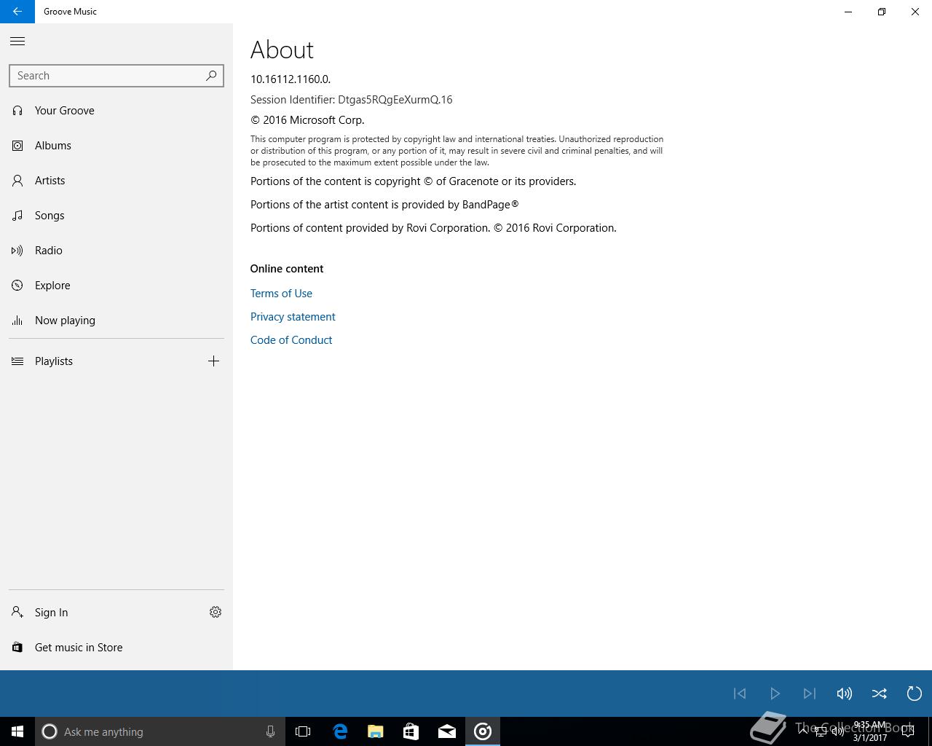This screenshot has height=746, width=932.
Task: Toggle shuffle playback
Action: [880, 694]
